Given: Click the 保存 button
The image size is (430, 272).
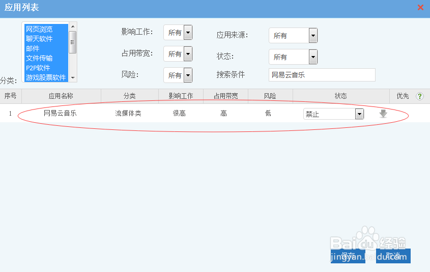Looking at the screenshot, I should 348,256.
